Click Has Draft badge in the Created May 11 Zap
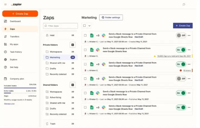 (x=139, y=37)
